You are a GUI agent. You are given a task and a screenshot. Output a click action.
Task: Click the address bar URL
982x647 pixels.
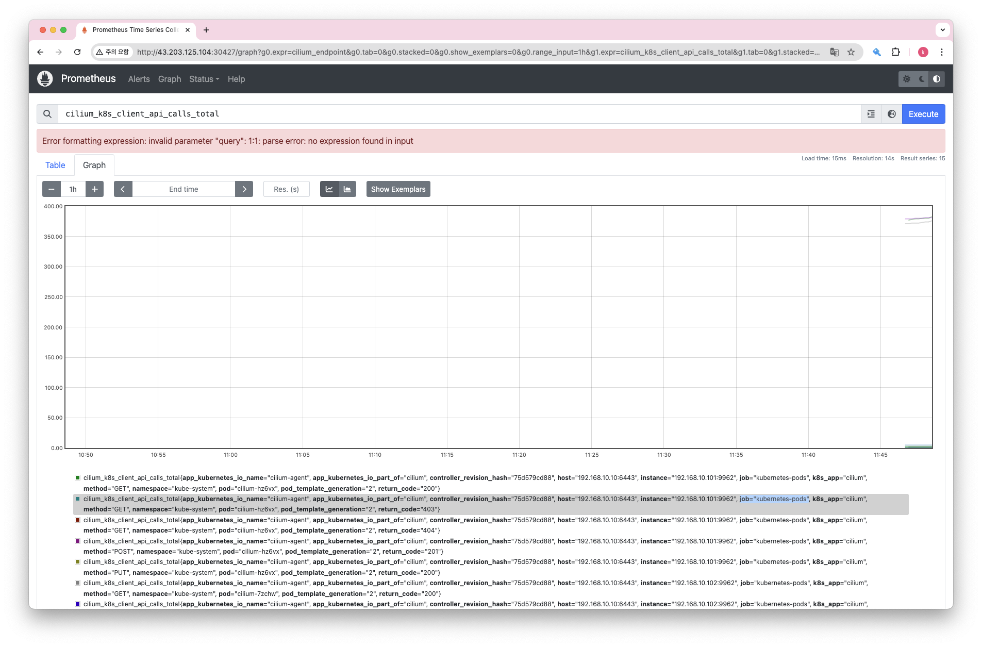click(x=478, y=52)
